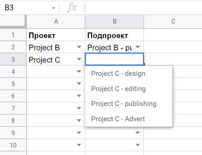
Task: Select row 1 header
Action: coord(13,35)
